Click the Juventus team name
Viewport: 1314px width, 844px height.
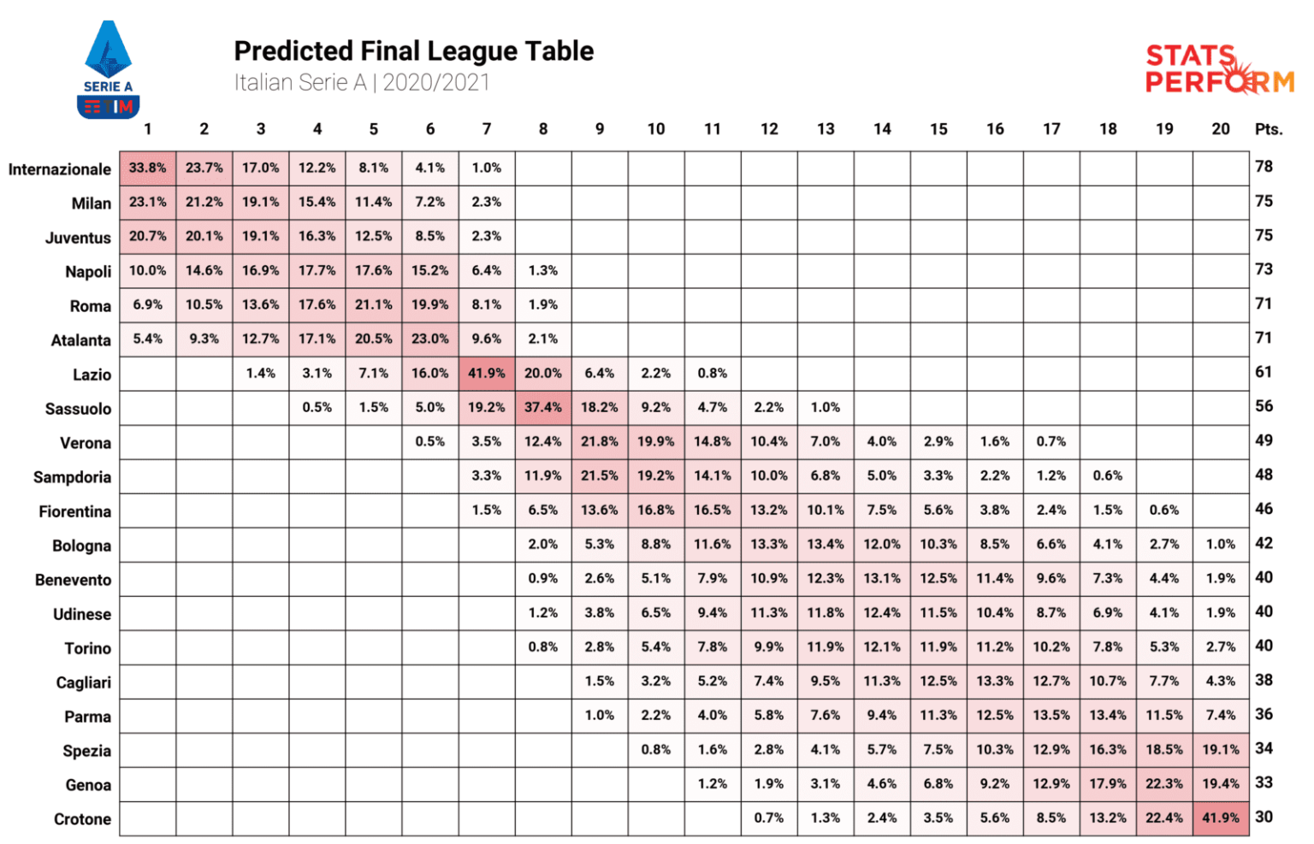tap(78, 238)
